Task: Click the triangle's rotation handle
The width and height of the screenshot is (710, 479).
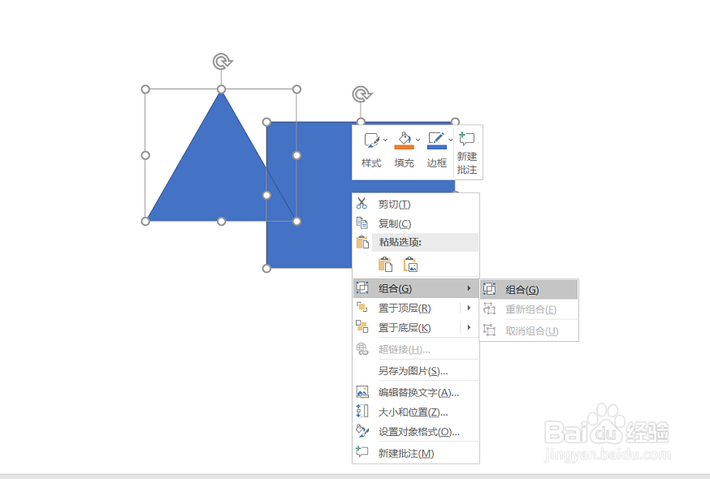Action: tap(223, 61)
